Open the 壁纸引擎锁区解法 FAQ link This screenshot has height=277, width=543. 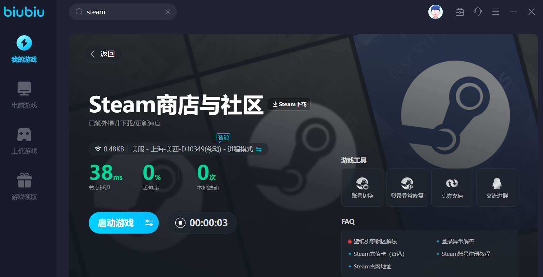tap(375, 241)
